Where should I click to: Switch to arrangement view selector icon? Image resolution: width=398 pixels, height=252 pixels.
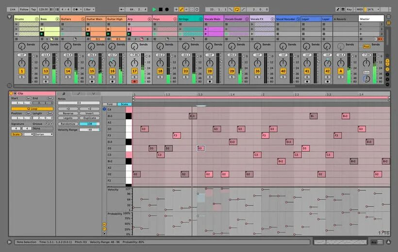tap(388, 17)
